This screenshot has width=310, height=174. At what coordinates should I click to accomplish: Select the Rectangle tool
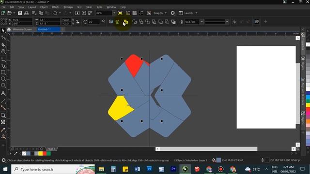coord(3,72)
